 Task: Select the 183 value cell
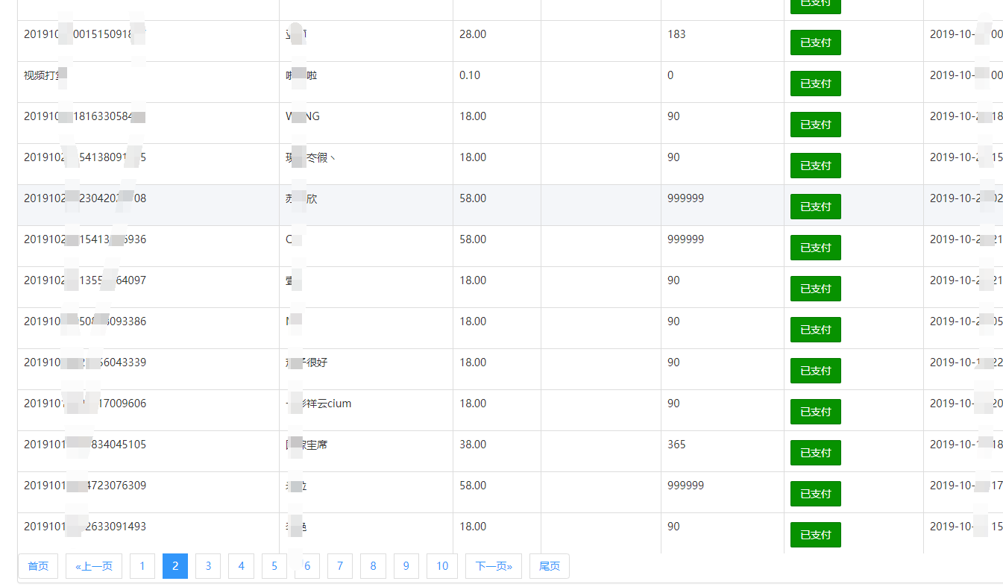point(722,41)
